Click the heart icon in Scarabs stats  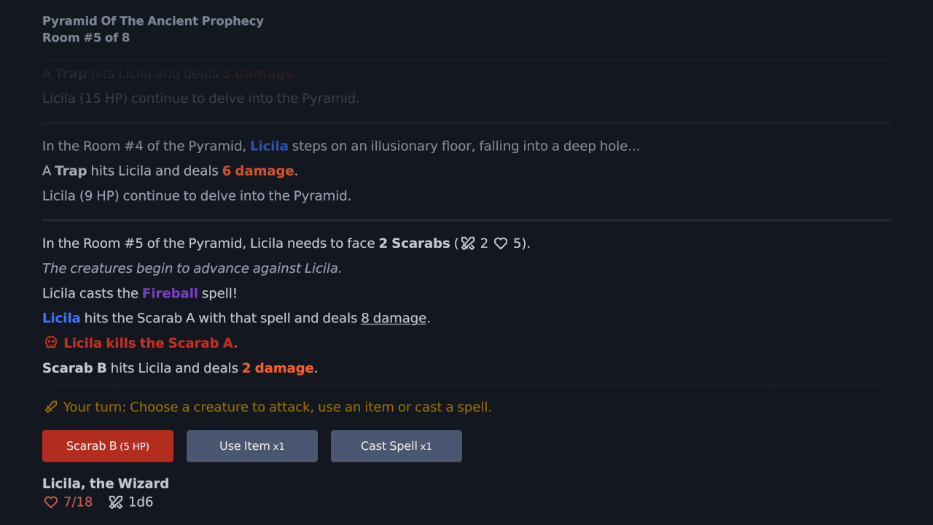tap(501, 244)
